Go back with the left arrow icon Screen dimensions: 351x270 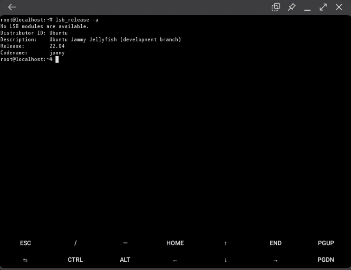click(12, 7)
